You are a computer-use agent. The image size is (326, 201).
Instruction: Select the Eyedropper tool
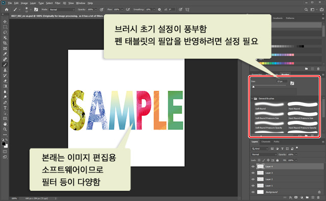[5, 54]
